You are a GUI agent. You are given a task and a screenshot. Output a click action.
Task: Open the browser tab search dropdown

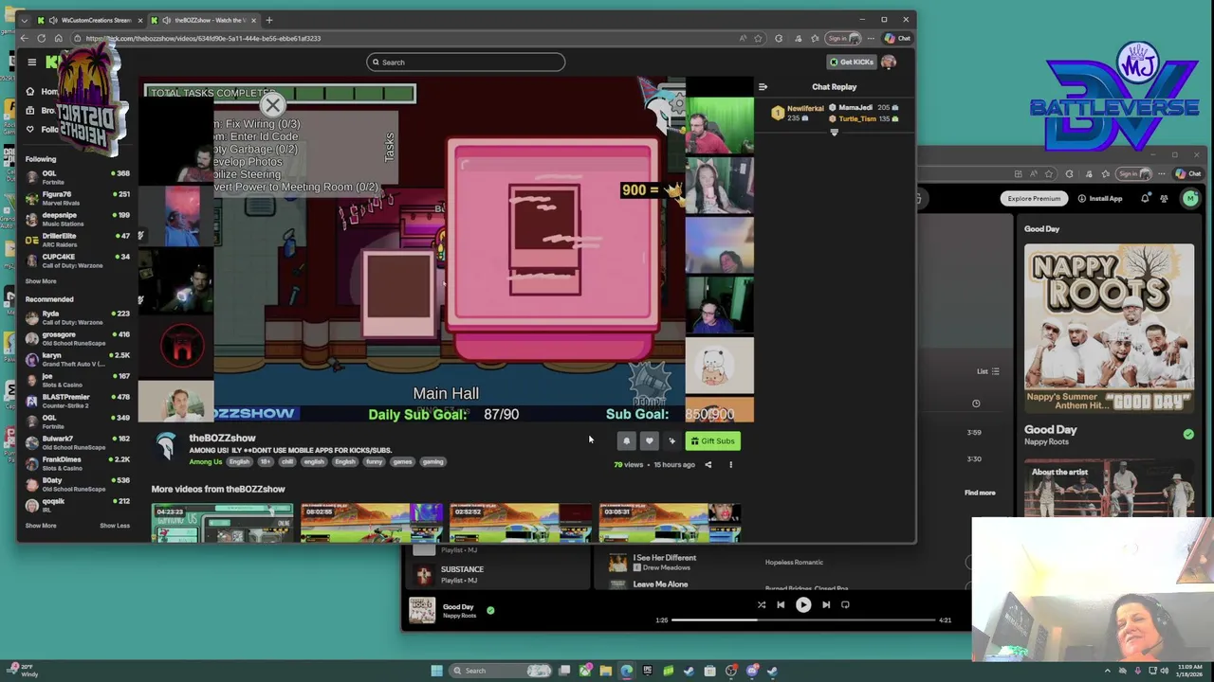pyautogui.click(x=25, y=20)
